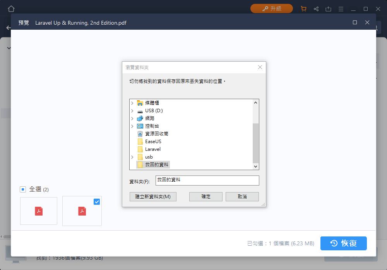Open the Home screen icon
Screen dimensions: 387x270
[x=11, y=8]
